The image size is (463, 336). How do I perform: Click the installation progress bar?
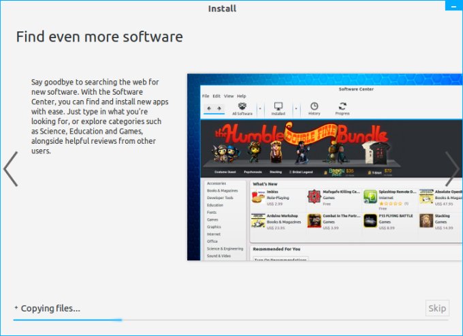coord(218,319)
